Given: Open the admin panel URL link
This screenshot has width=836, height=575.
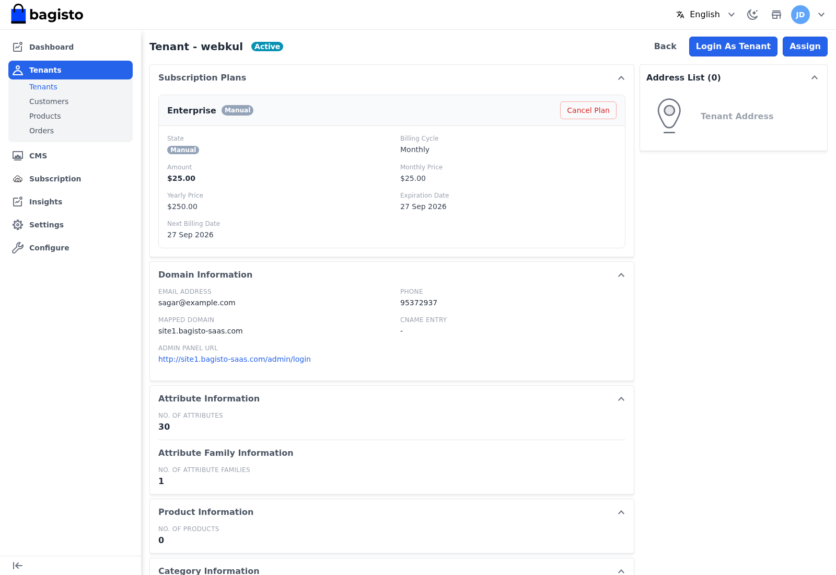Looking at the screenshot, I should point(235,359).
